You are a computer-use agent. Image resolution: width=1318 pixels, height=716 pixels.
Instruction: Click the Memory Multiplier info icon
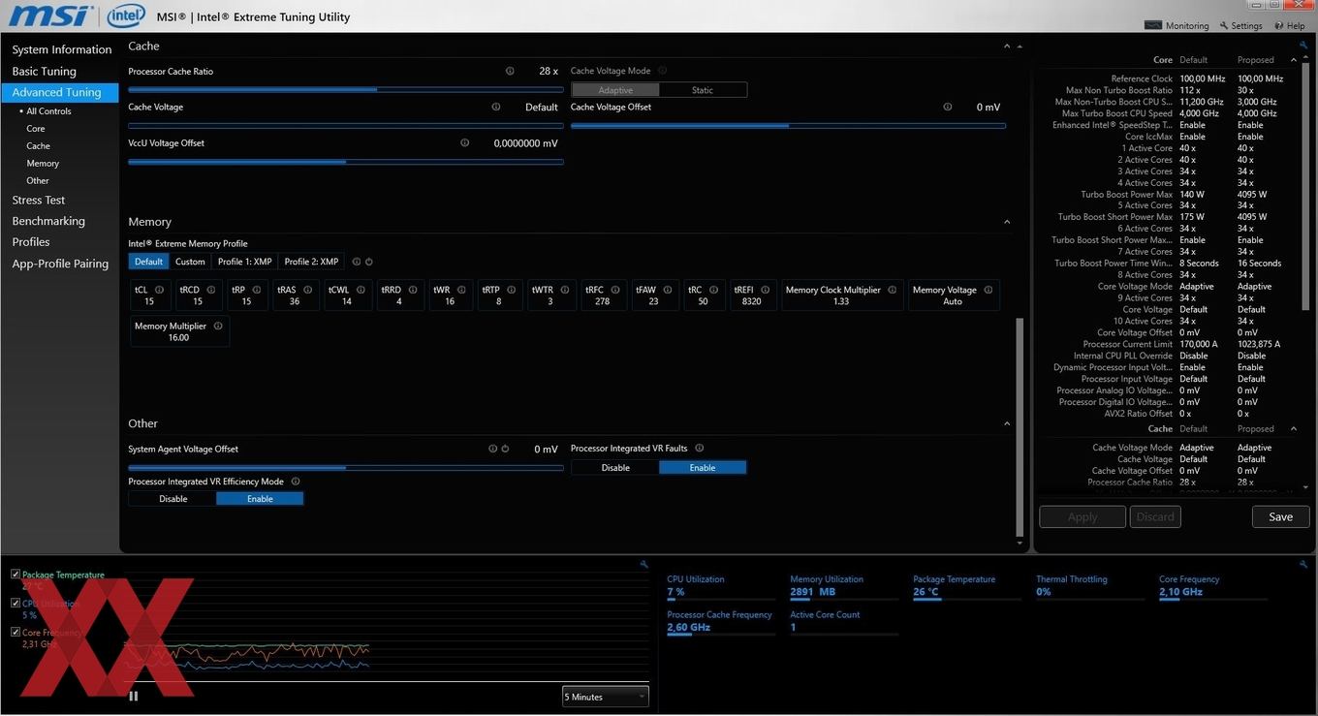pos(218,326)
